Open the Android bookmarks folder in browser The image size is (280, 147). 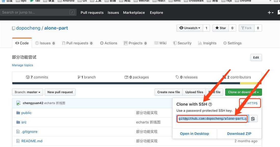[x=66, y=1]
